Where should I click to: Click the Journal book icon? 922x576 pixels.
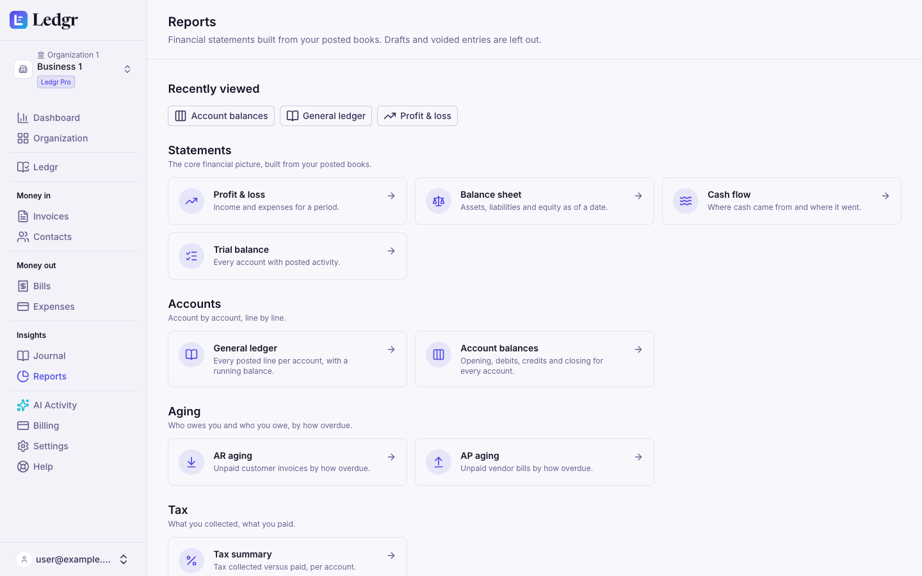tap(23, 356)
